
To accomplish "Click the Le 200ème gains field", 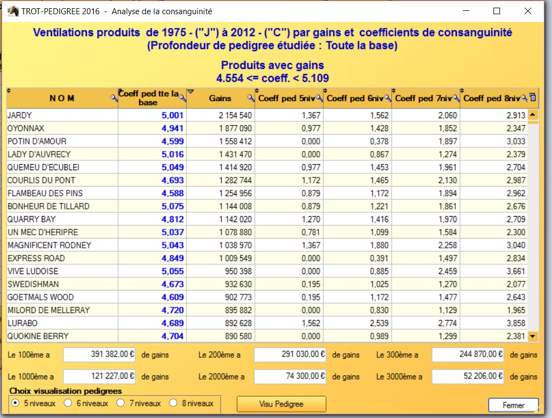I will (290, 355).
